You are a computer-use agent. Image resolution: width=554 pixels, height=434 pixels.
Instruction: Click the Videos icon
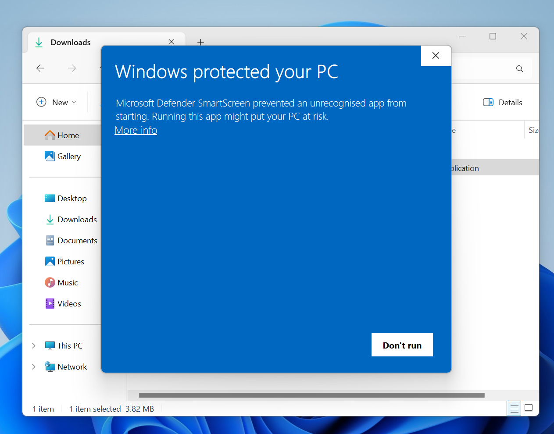50,303
